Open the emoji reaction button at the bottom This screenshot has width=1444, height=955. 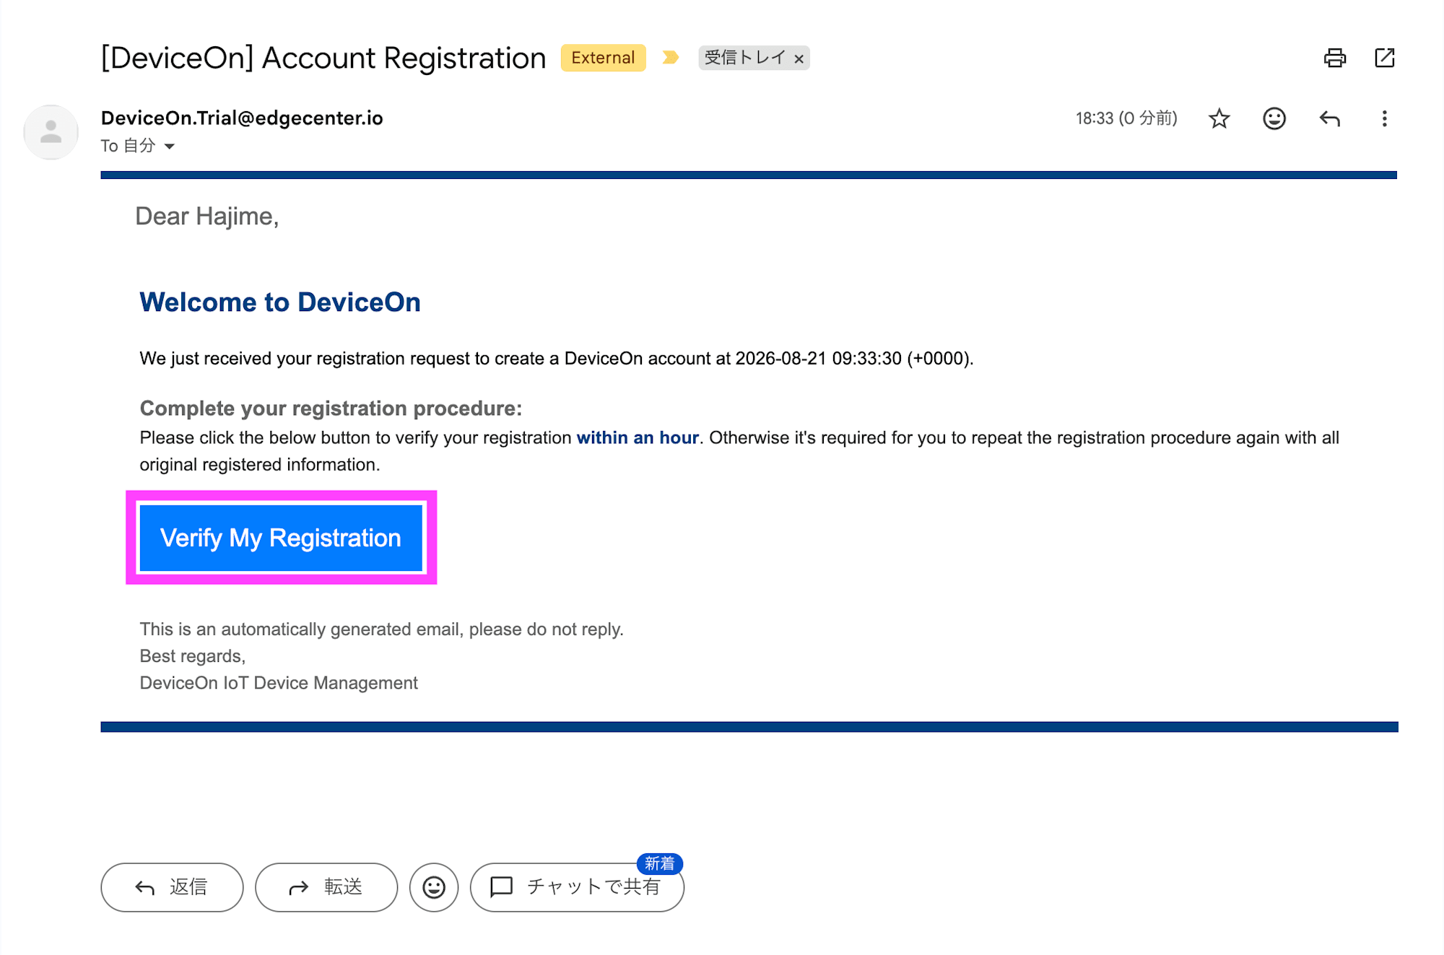(x=434, y=887)
